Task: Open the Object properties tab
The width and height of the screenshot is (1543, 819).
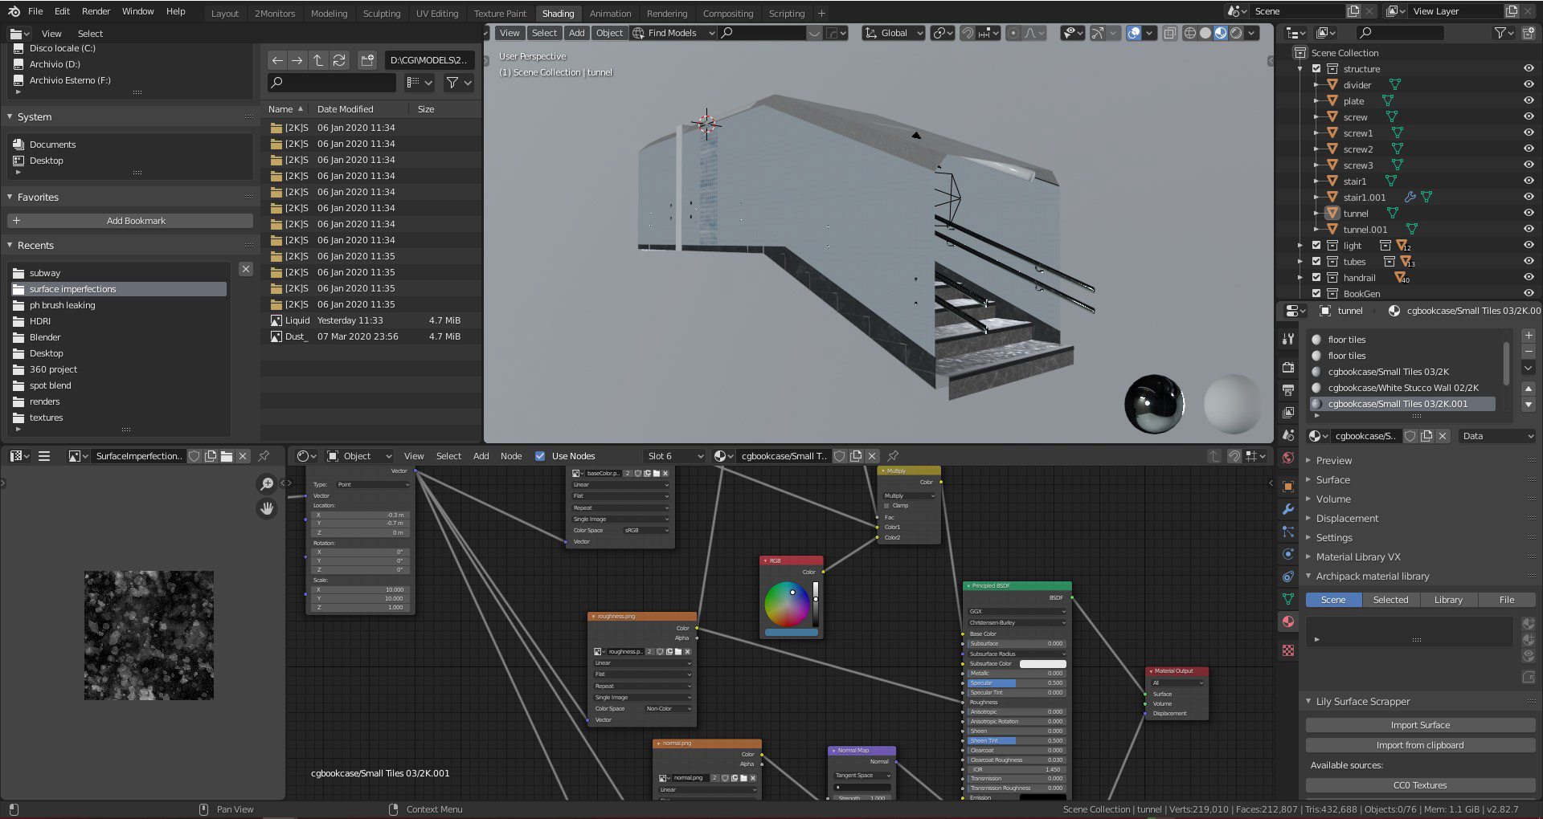Action: (1288, 487)
